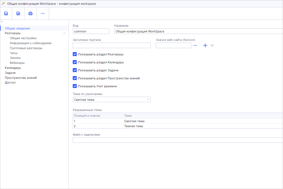Click the save-and-close toolbar icon
This screenshot has width=283, height=189.
(x=18, y=13)
